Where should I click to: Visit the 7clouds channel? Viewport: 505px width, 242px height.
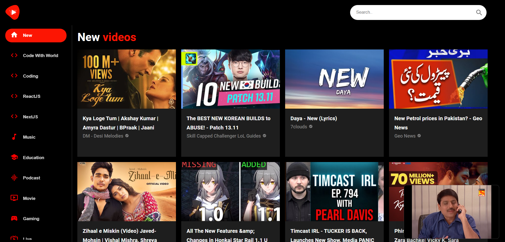pos(299,127)
